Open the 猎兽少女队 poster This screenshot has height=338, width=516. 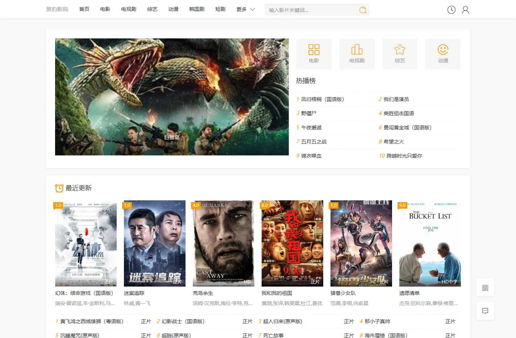coord(361,243)
